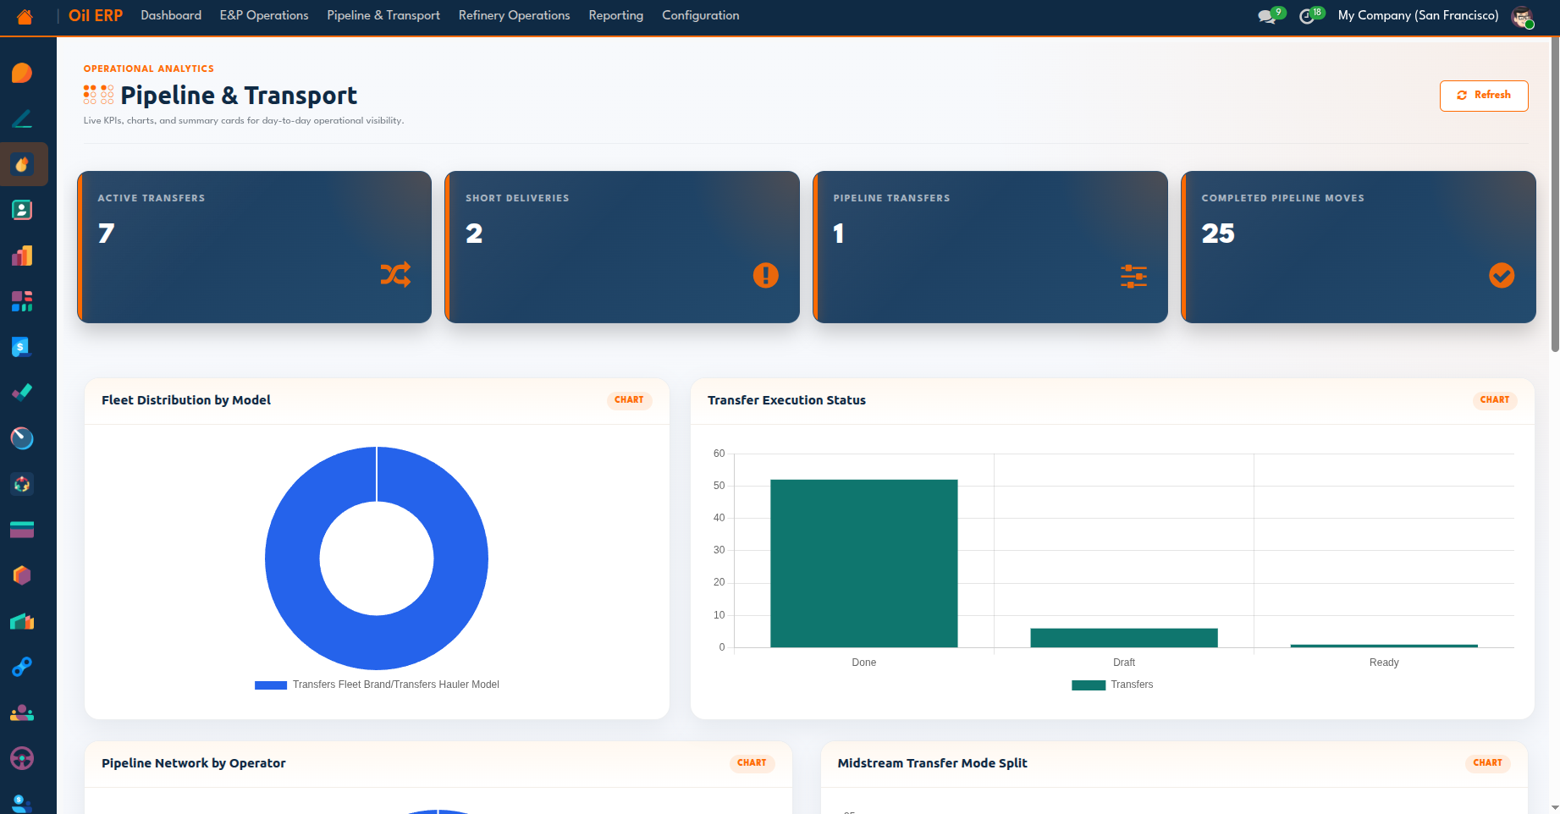This screenshot has width=1560, height=814.
Task: Click the CHART badge on Transfer Execution Status
Action: tap(1495, 400)
